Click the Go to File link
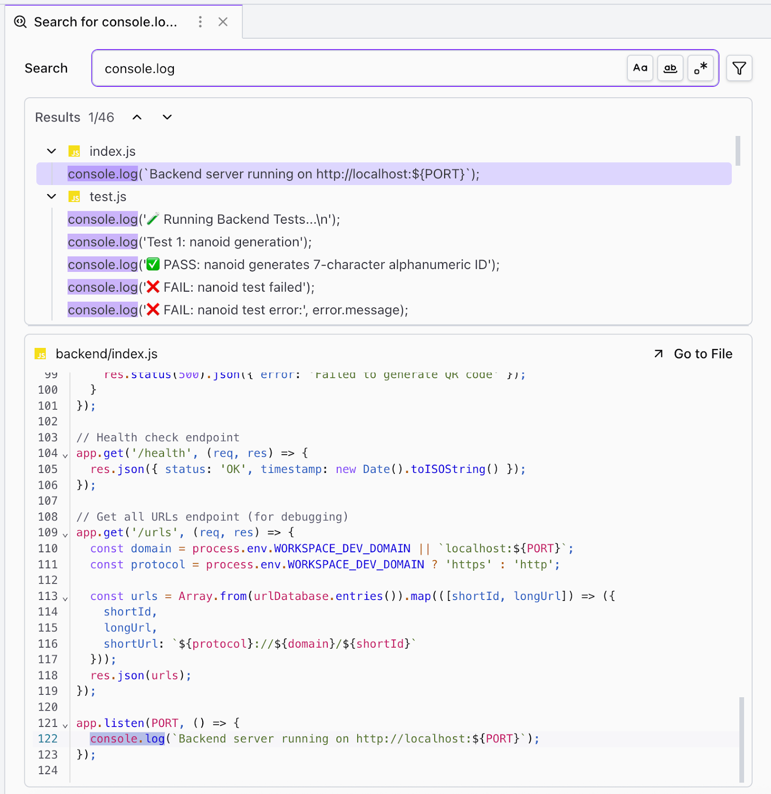This screenshot has width=771, height=794. (702, 354)
